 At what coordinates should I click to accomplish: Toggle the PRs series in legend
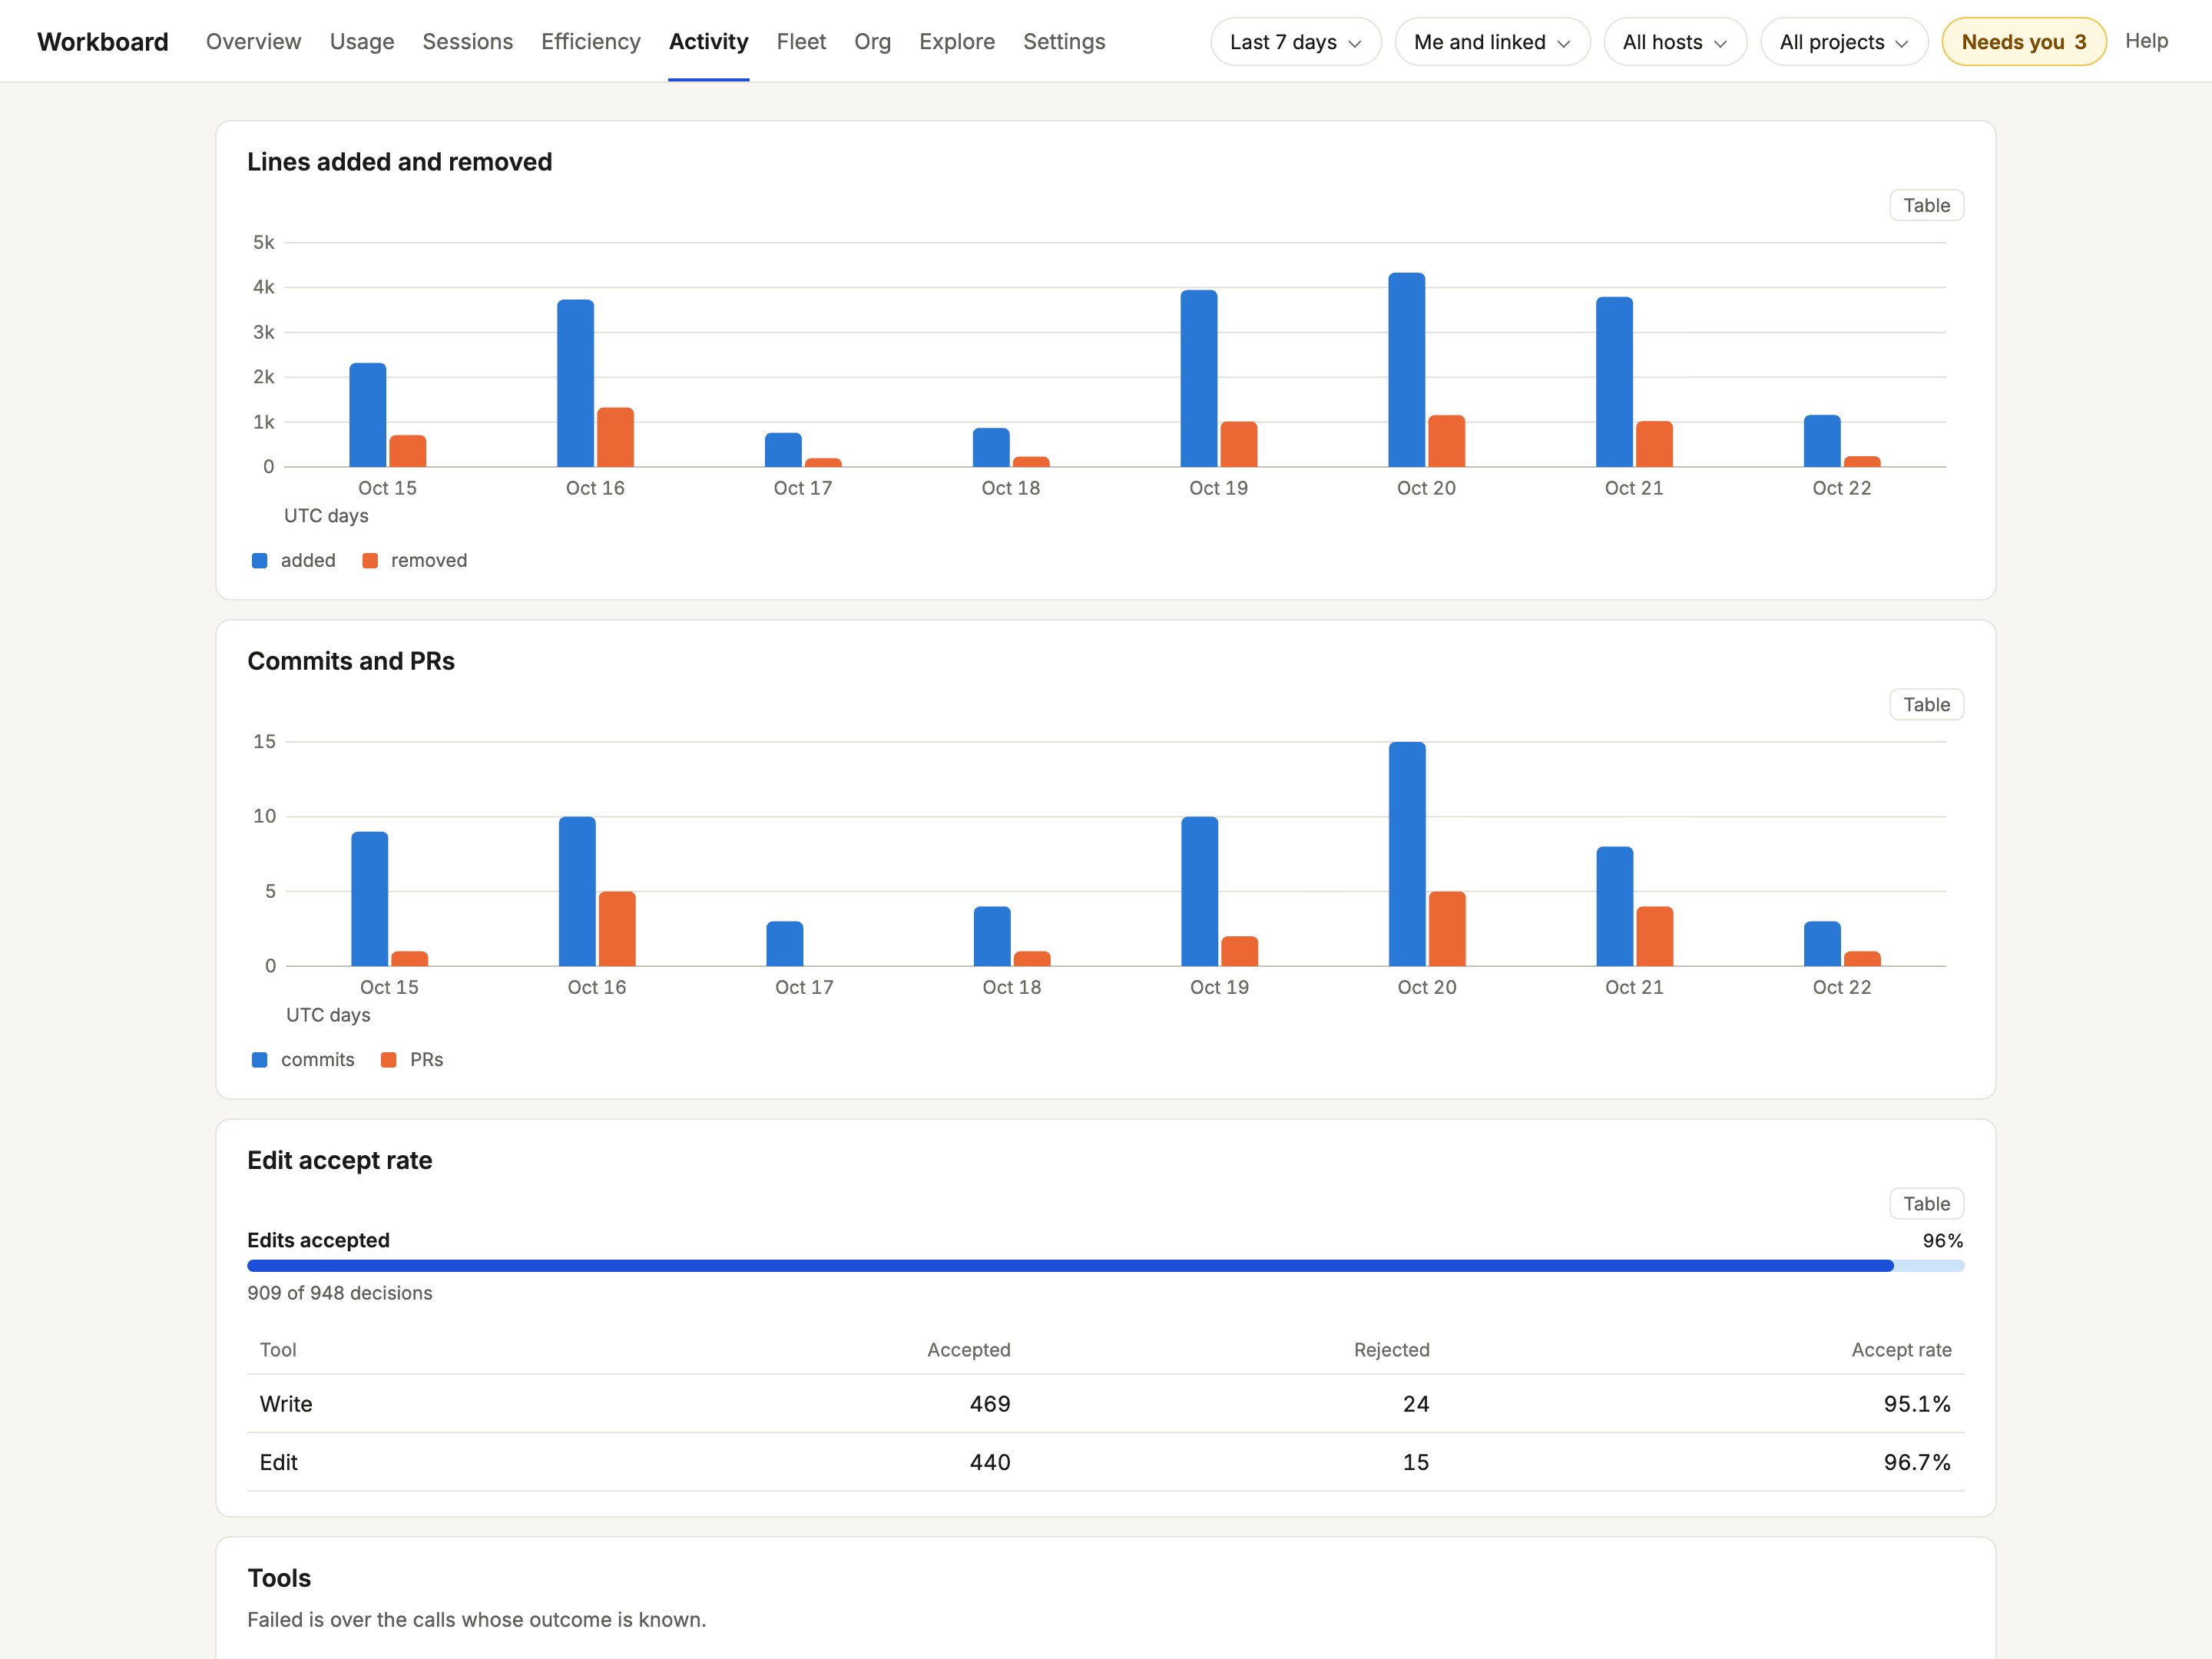point(412,1059)
